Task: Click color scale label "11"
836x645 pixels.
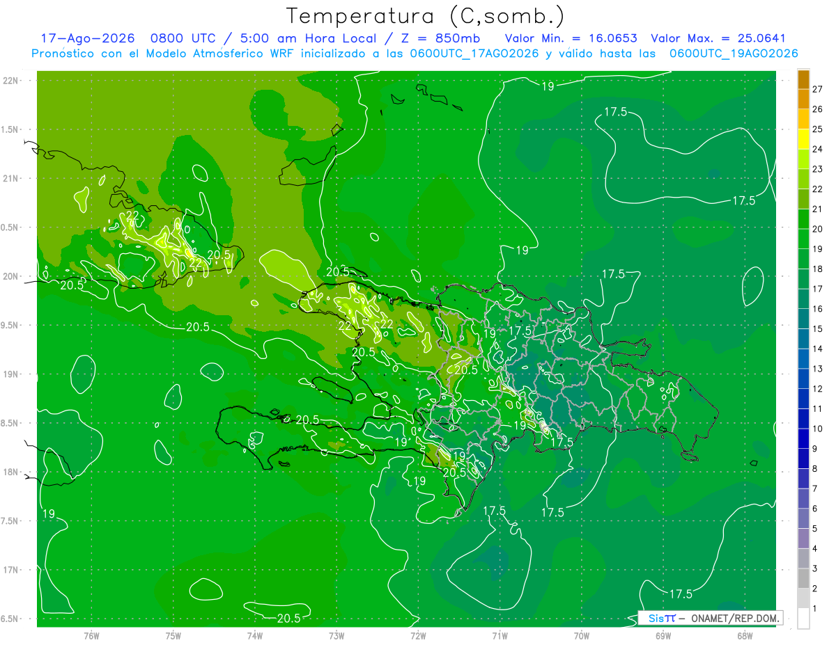Action: [818, 409]
